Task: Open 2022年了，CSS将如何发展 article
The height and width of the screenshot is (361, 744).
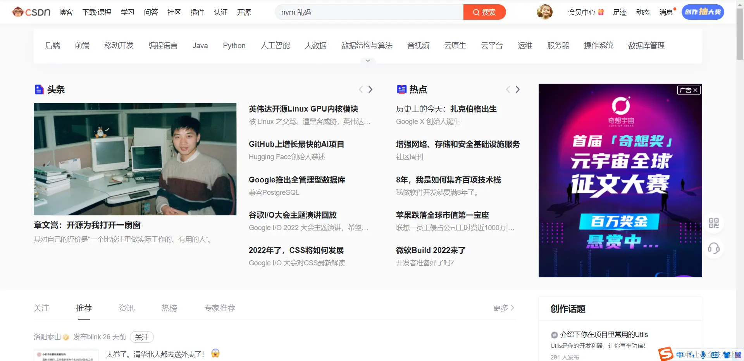Action: [296, 250]
